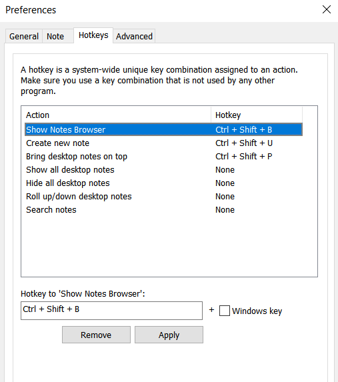338x382 pixels.
Task: Click the Action column header
Action: [116, 115]
